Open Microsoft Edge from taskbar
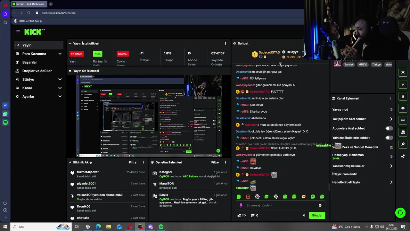410x231 pixels. coord(98,227)
